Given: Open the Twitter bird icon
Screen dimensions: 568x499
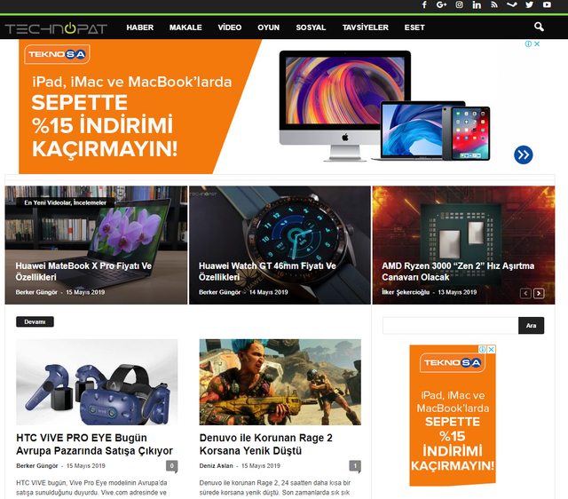Looking at the screenshot, I should (529, 4).
